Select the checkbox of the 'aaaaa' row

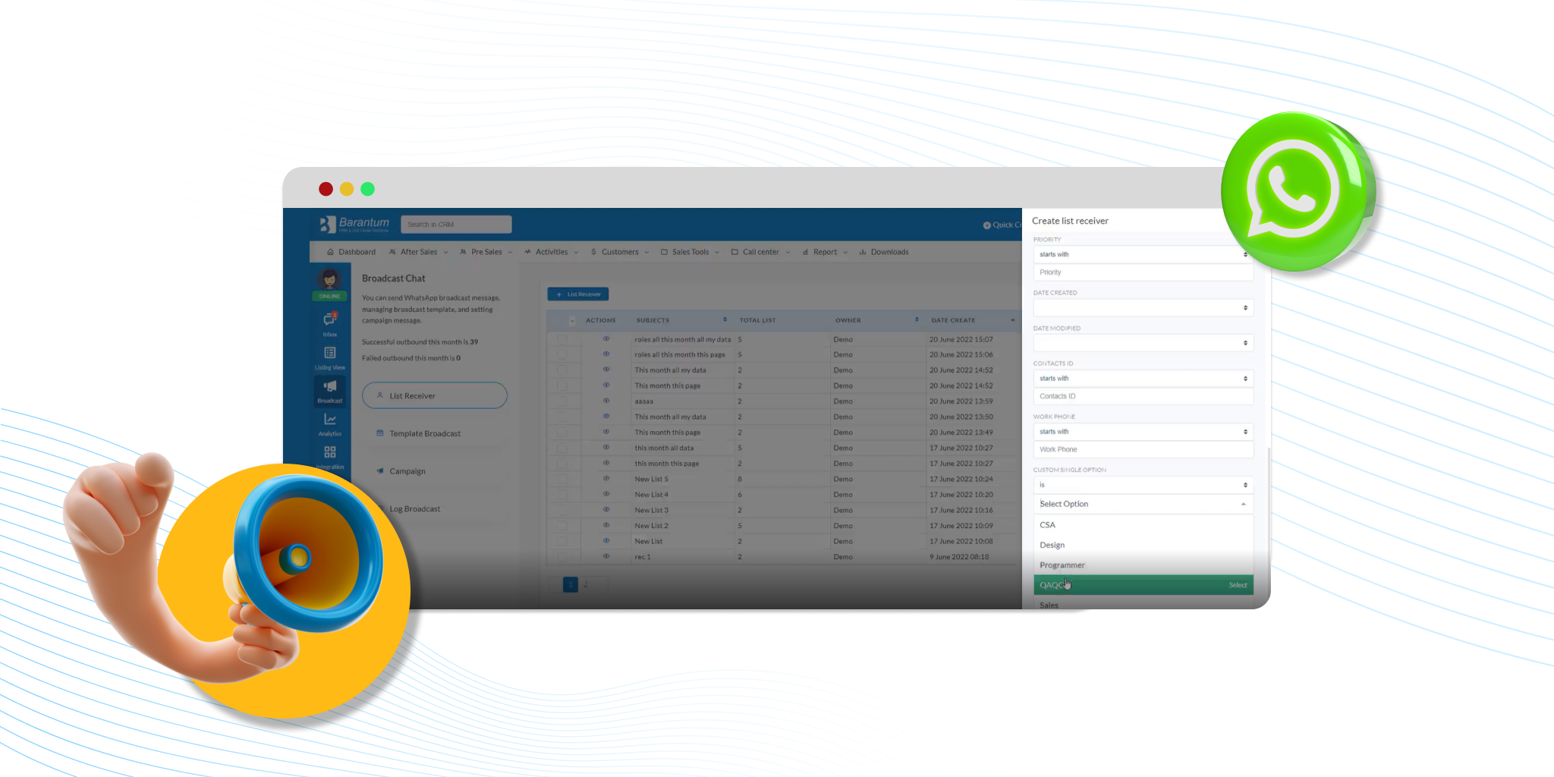point(562,401)
